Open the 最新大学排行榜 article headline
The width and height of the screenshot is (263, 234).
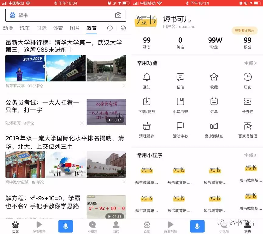pyautogui.click(x=64, y=46)
